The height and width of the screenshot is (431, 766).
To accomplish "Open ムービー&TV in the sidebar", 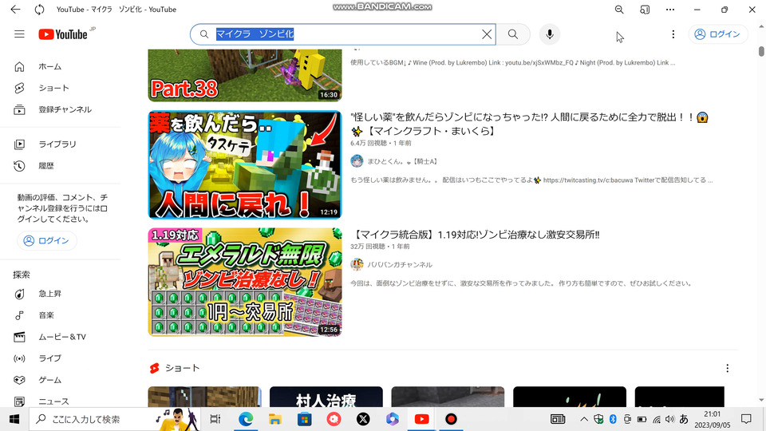I will click(x=61, y=337).
